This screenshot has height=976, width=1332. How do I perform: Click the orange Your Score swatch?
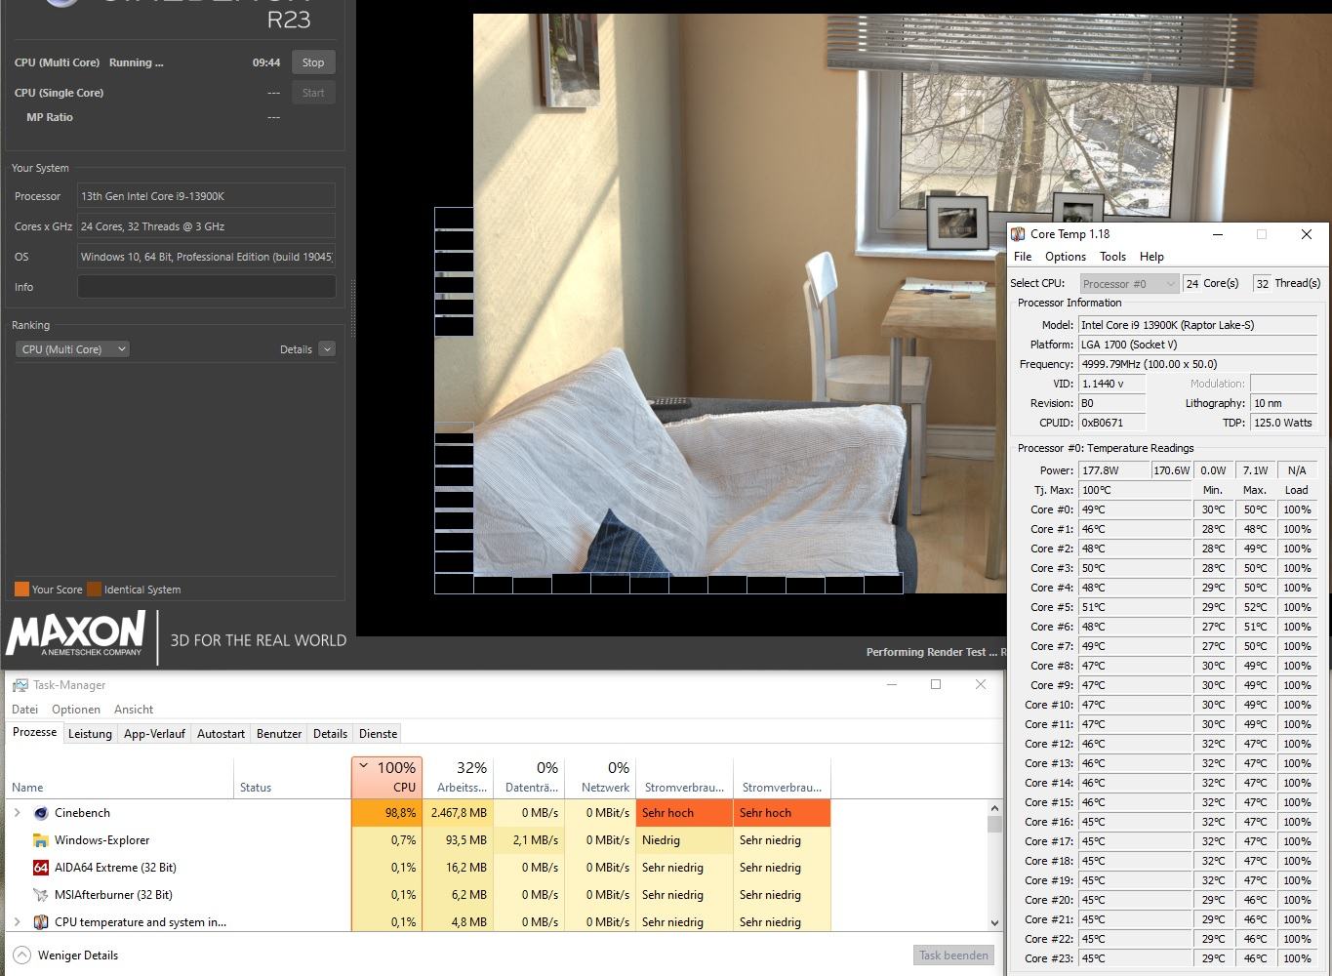[21, 590]
